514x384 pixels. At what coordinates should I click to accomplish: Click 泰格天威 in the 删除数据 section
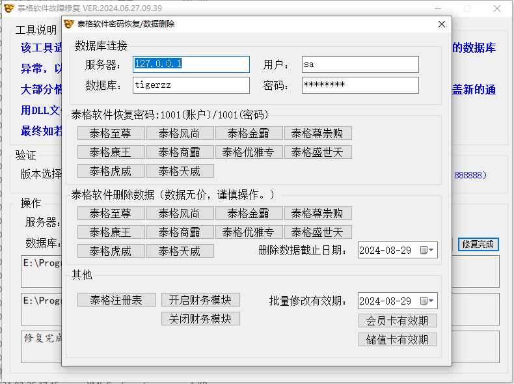(180, 251)
